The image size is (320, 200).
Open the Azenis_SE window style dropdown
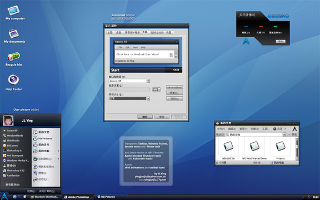[x=148, y=81]
